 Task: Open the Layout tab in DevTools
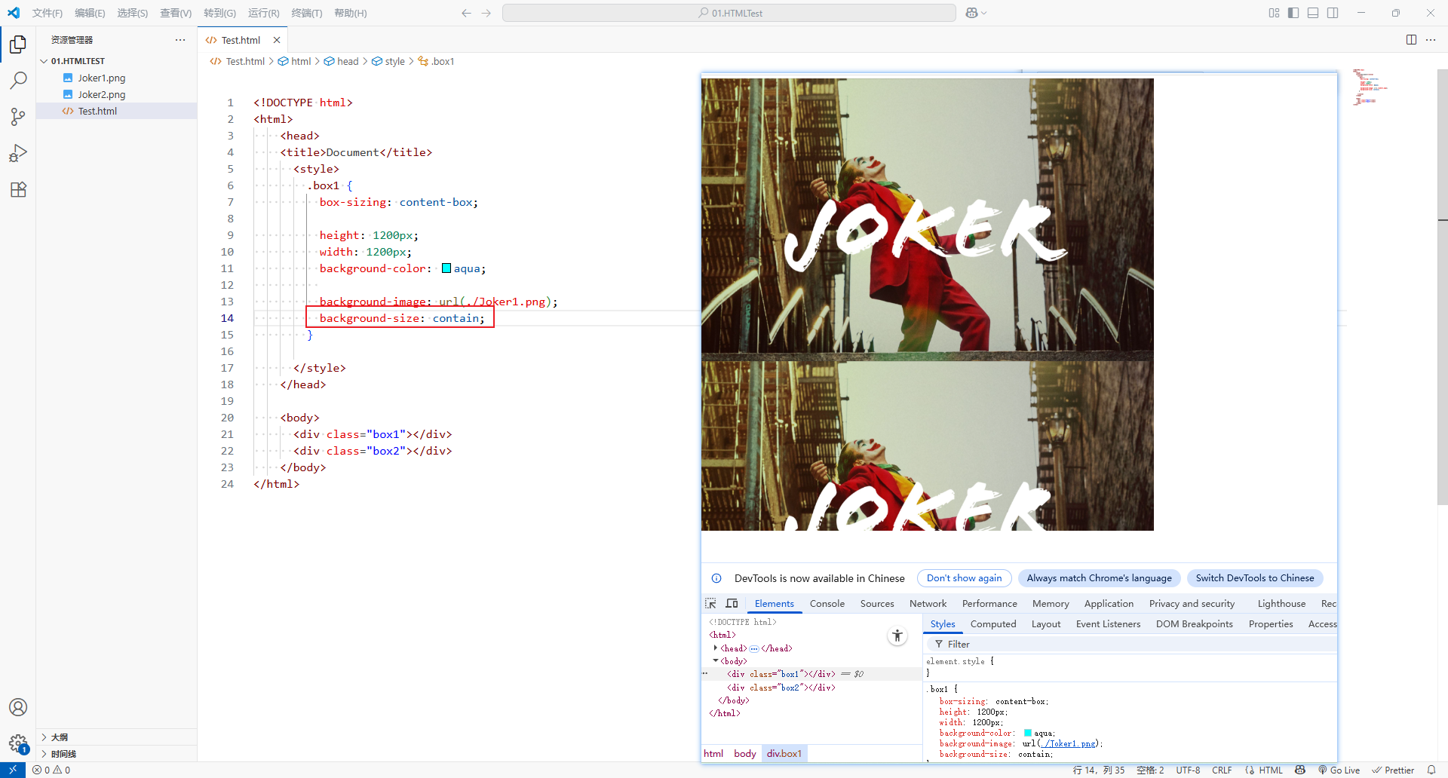point(1046,623)
